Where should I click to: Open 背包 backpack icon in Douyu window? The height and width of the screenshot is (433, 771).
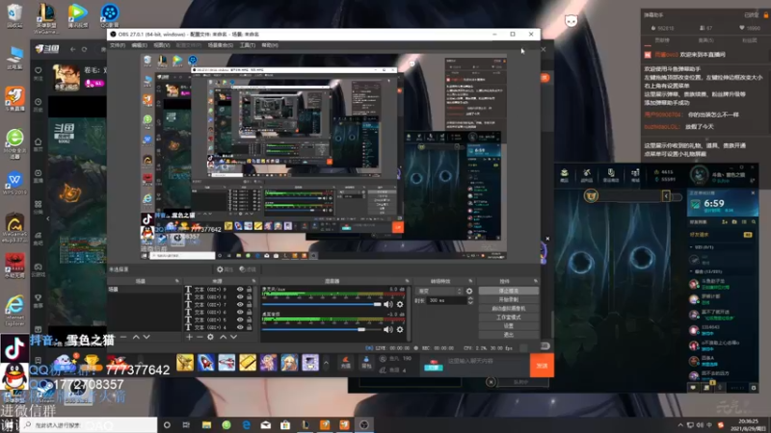366,363
